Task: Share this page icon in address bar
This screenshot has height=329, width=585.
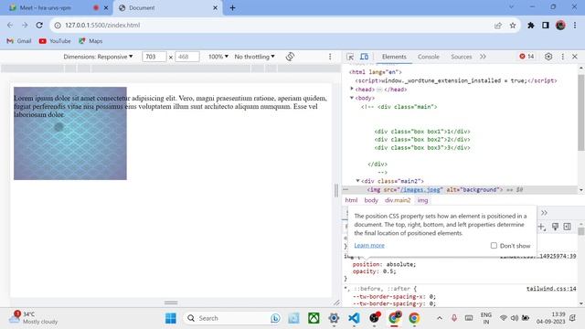Action: pyautogui.click(x=497, y=26)
